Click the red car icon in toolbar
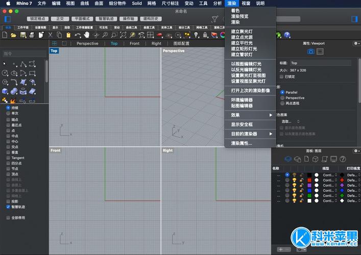This screenshot has height=255, width=361. tap(159, 35)
